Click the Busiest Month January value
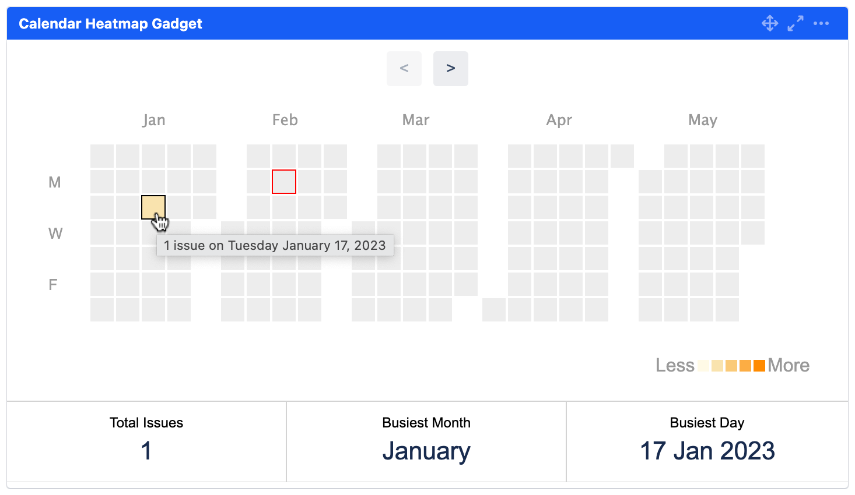 pos(426,451)
